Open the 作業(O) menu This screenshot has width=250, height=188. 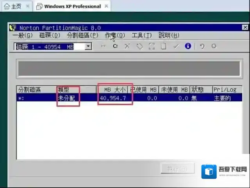(115, 36)
